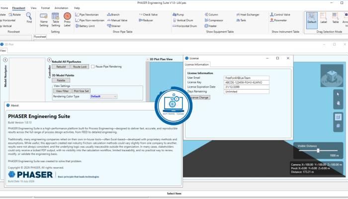Image resolution: width=348 pixels, height=199 pixels.
Task: Select the pan hand tool in 3D view
Action: coord(338,103)
